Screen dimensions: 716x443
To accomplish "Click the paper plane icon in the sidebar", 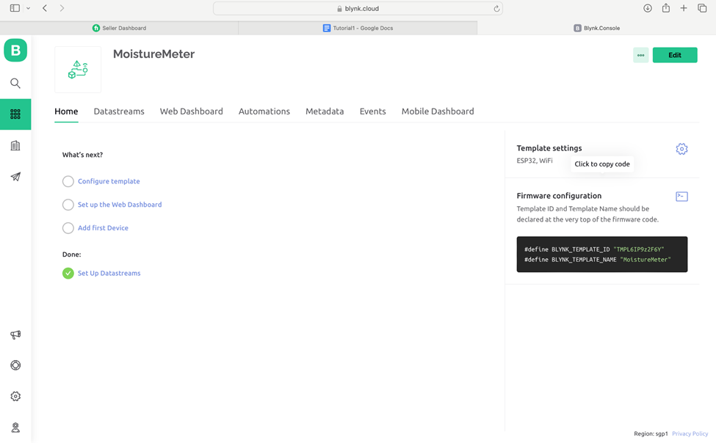I will (x=15, y=177).
